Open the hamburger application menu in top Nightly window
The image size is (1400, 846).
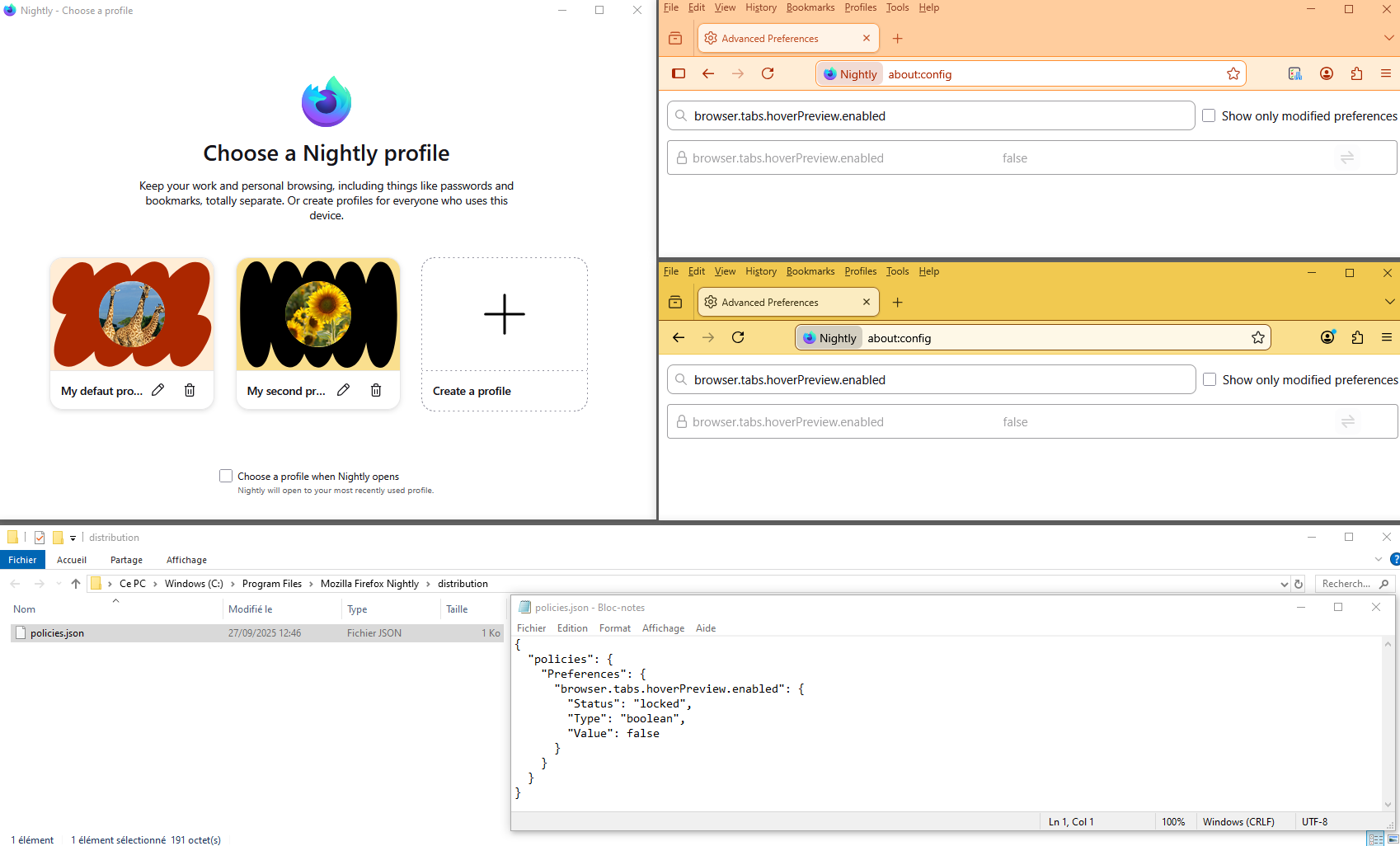[1386, 73]
